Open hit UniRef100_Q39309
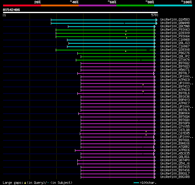195x185 pixels. tap(175, 33)
